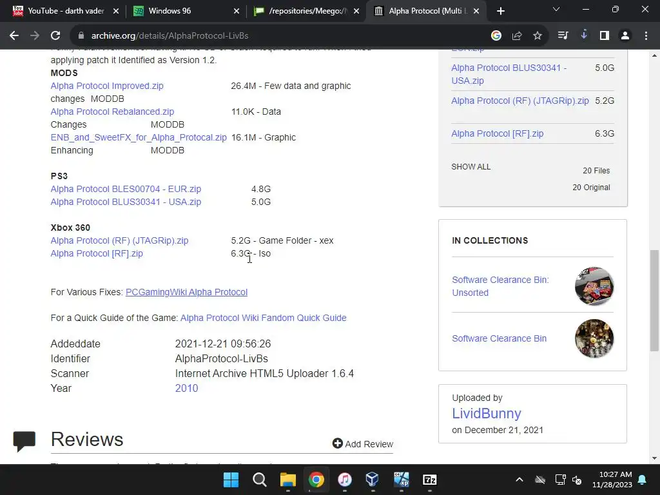Open Alpha Protocol [RF].zip in sidebar
This screenshot has height=495, width=660.
click(x=497, y=133)
